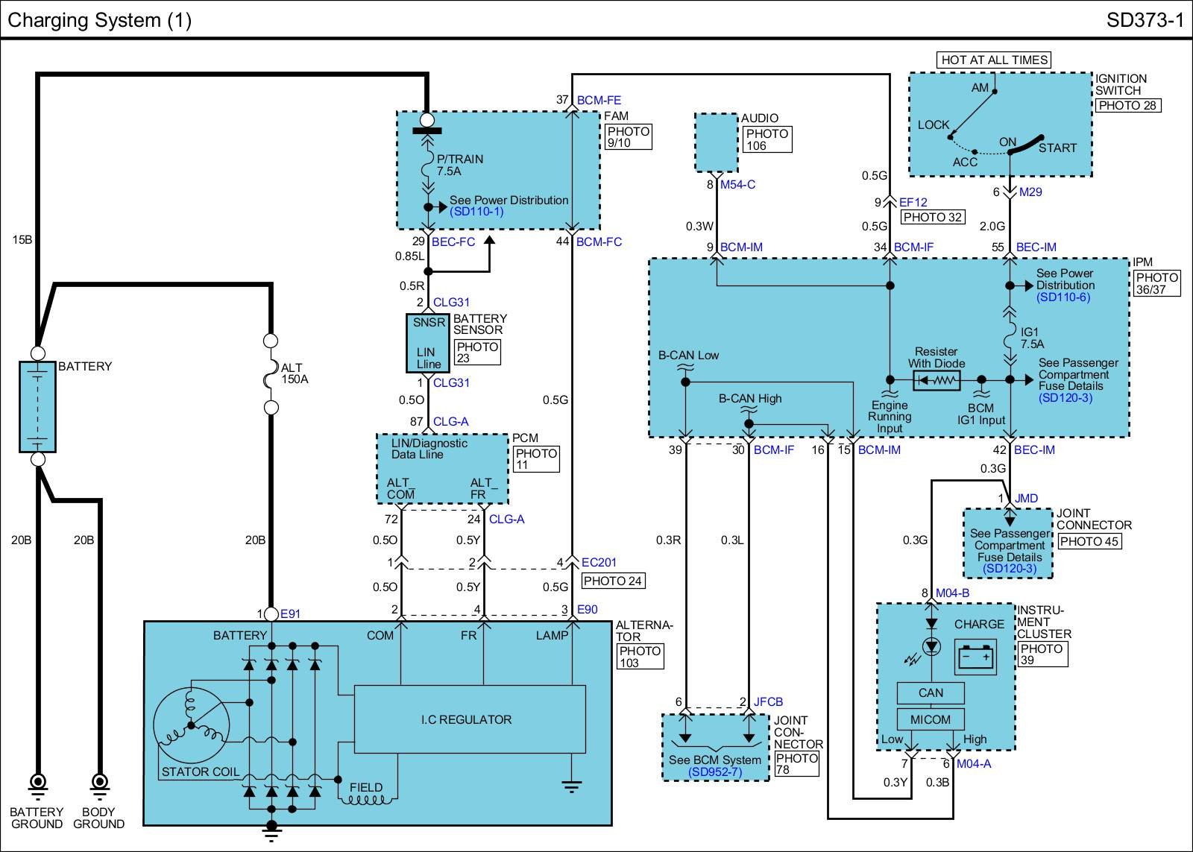Open the SD952-7 BCM System link
Image resolution: width=1193 pixels, height=852 pixels.
click(x=715, y=772)
